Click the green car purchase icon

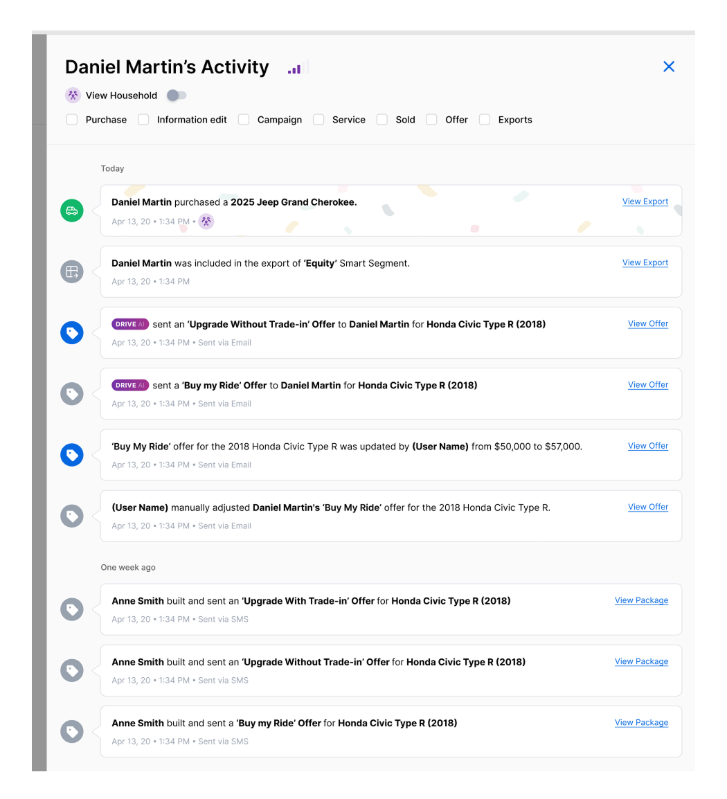pyautogui.click(x=72, y=210)
